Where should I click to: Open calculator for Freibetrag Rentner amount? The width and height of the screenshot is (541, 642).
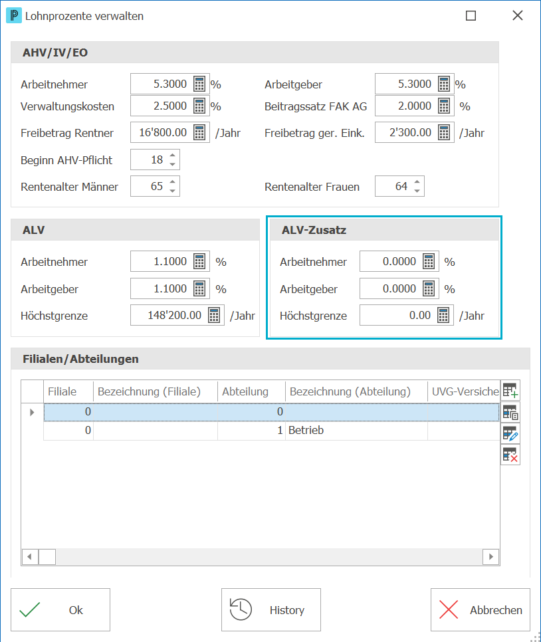199,133
